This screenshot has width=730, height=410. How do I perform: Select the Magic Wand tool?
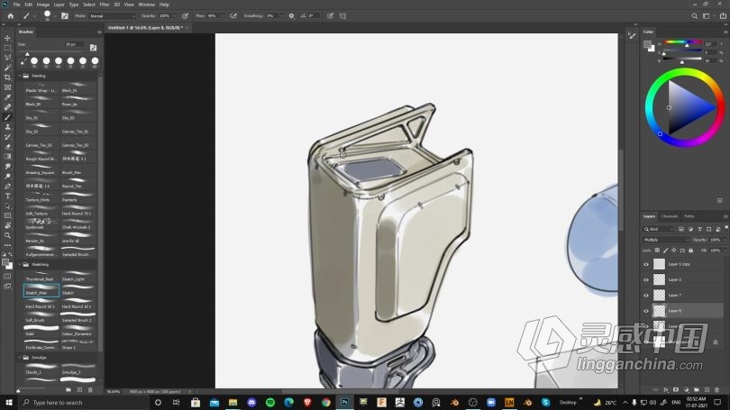pos(7,68)
